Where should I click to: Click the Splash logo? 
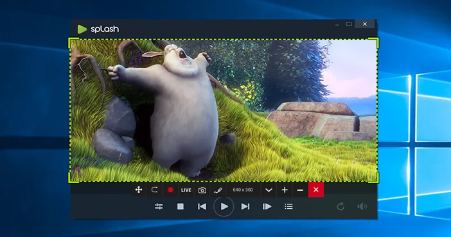[x=98, y=29]
